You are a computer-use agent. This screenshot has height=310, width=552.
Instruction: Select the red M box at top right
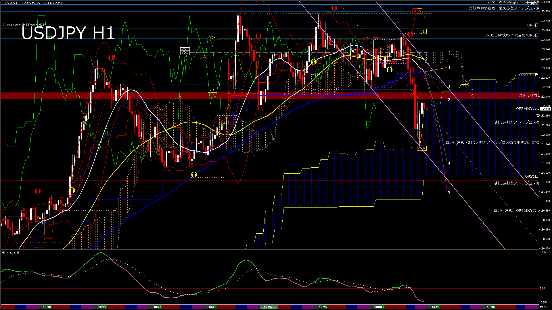(x=415, y=11)
